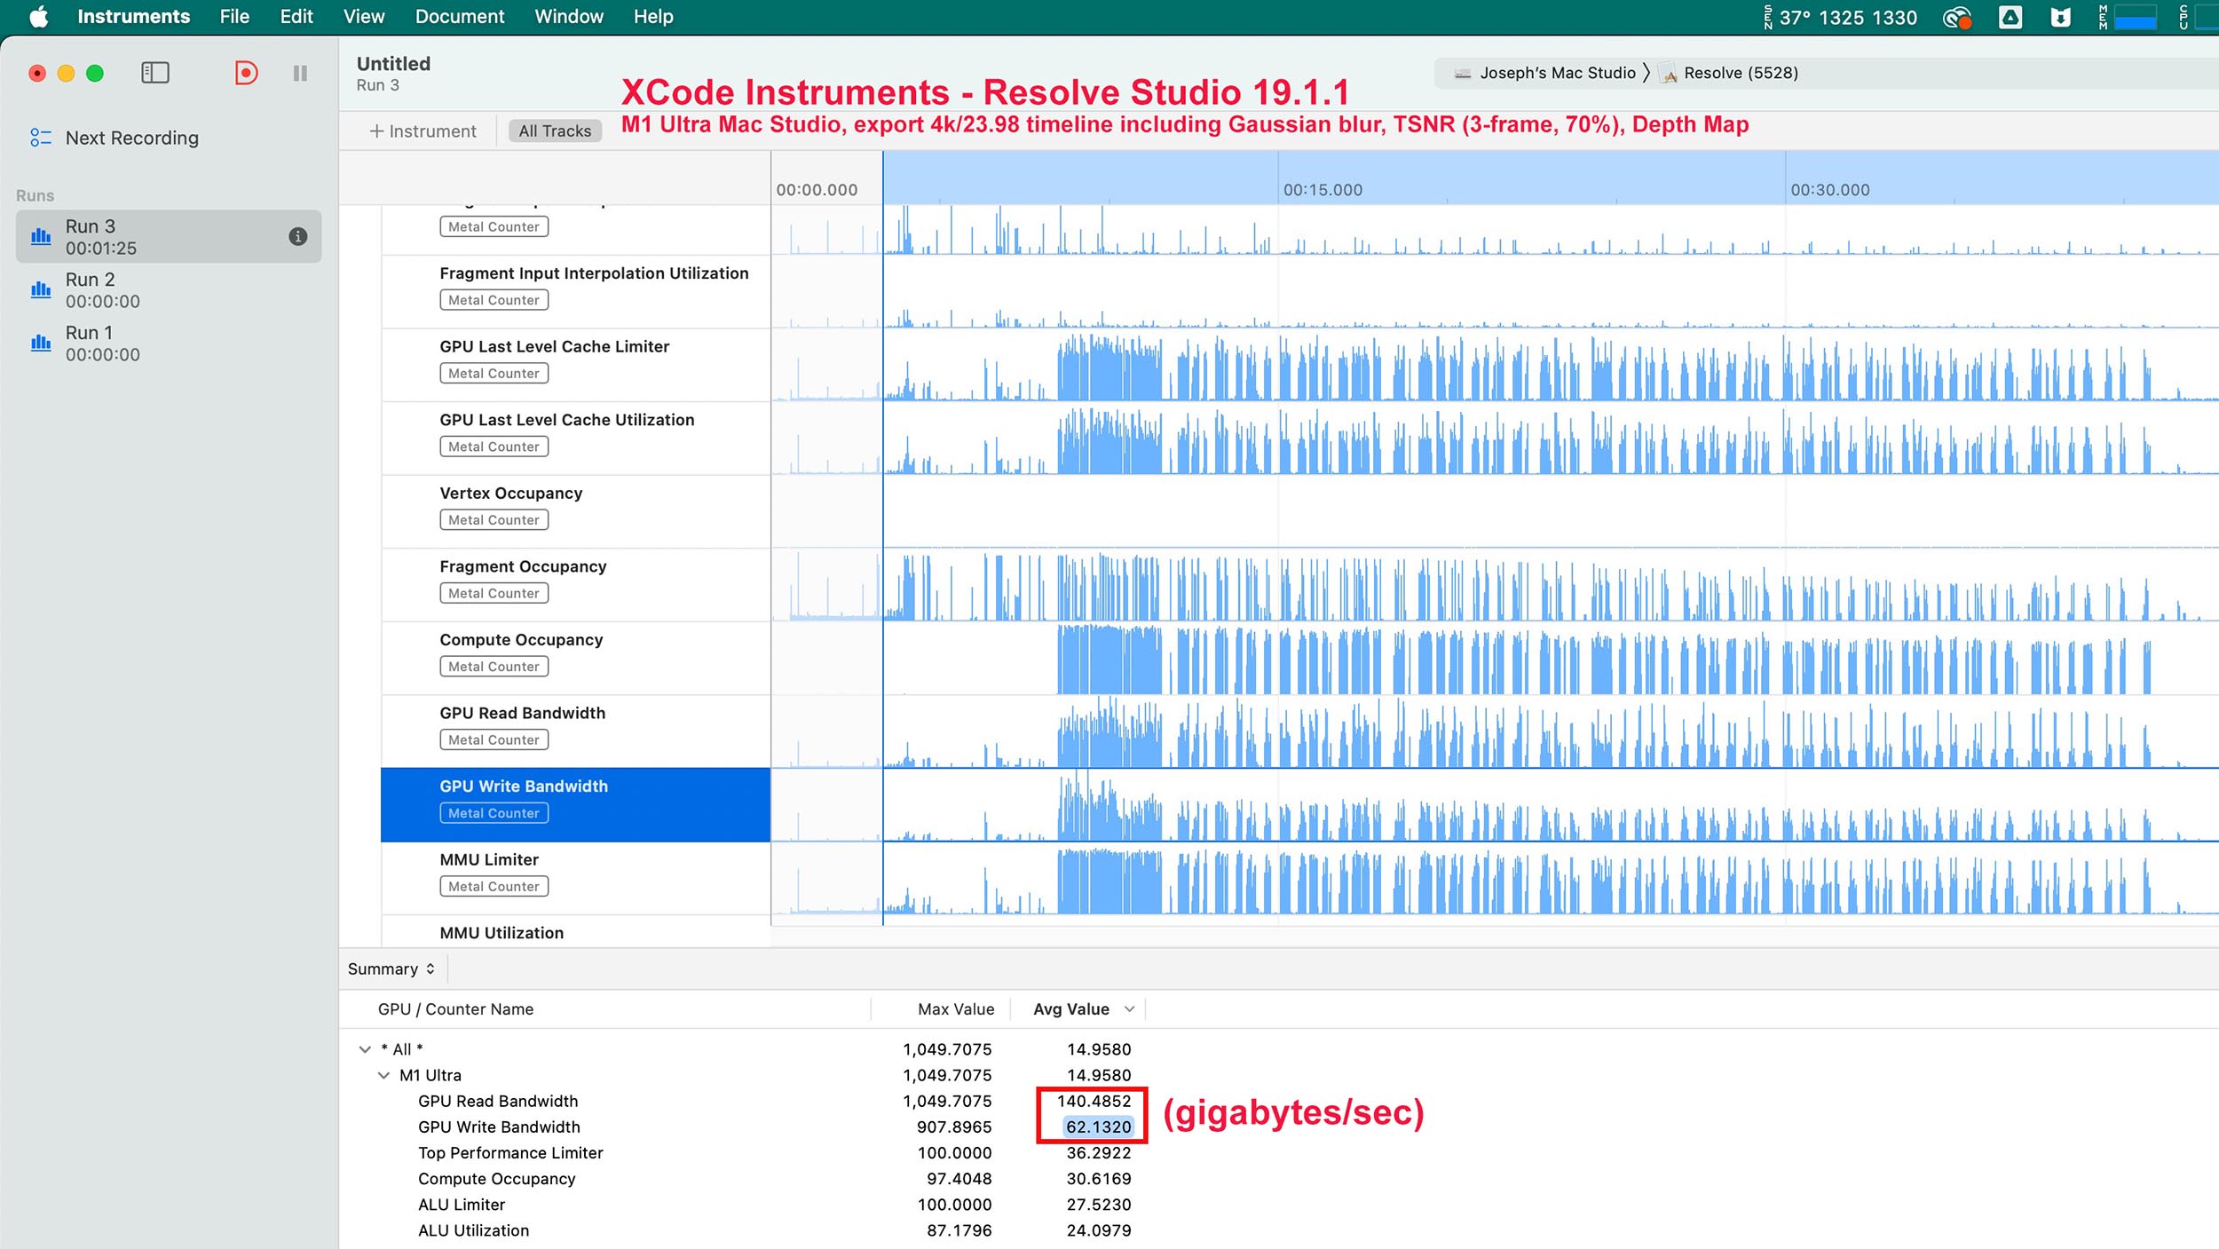Open the Instruments app menu

[x=133, y=17]
